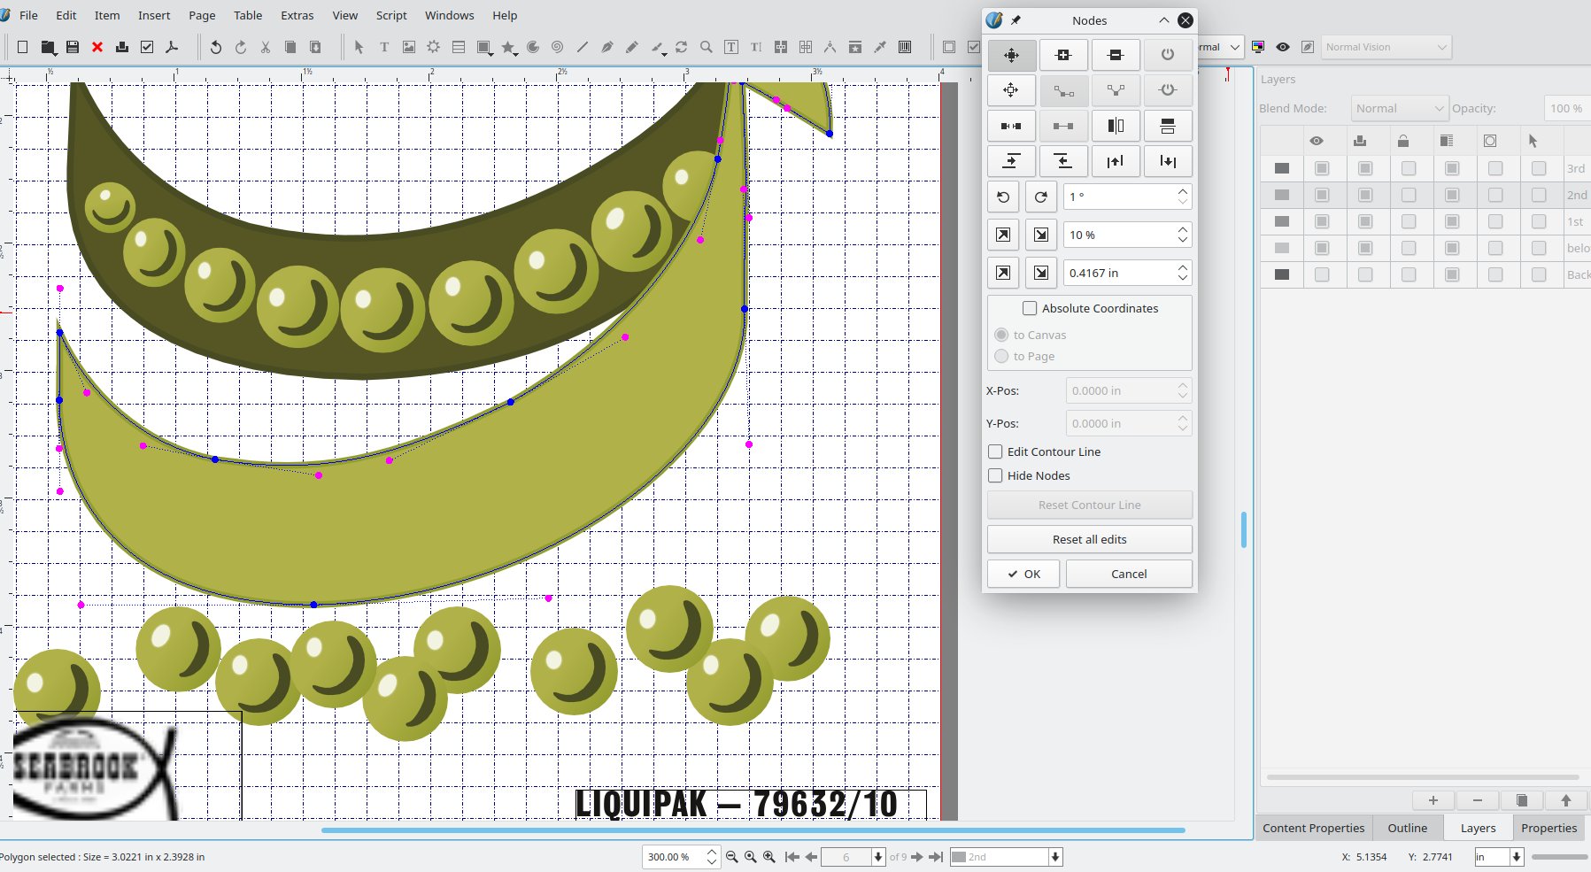
Task: Select the Move Control Points tool
Action: tap(1011, 90)
